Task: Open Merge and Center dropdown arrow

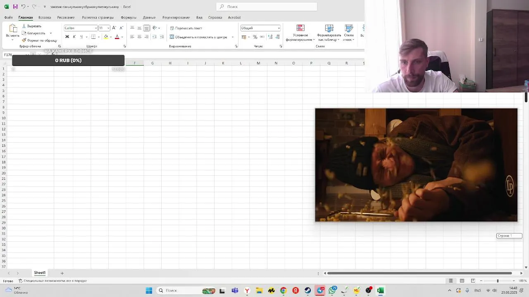Action: pyautogui.click(x=232, y=37)
